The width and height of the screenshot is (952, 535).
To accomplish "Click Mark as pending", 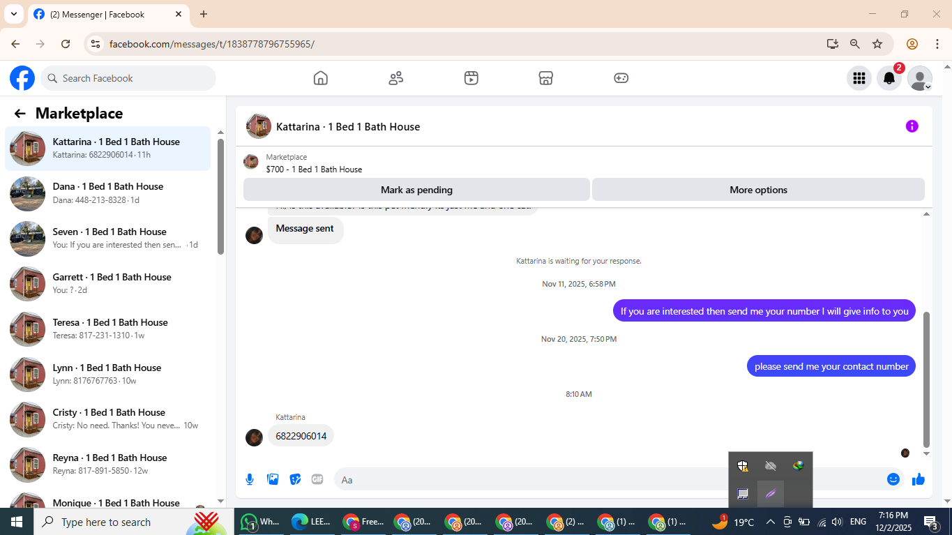I will pyautogui.click(x=416, y=190).
